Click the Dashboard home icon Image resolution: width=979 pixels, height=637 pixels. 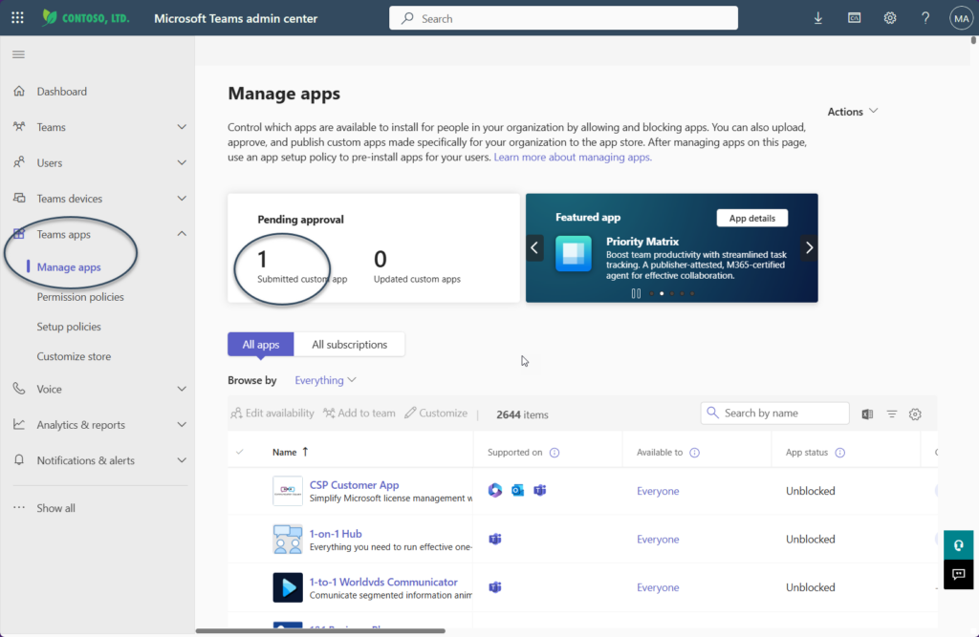coord(19,91)
